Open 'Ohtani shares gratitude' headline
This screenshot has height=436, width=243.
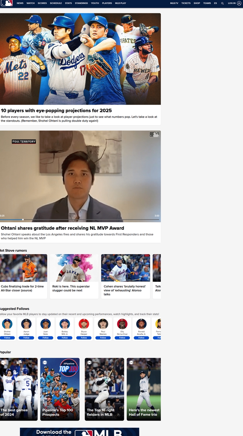tap(63, 228)
